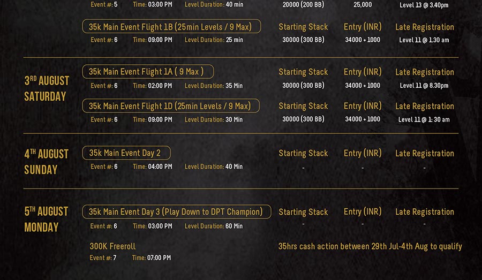The height and width of the screenshot is (280, 482).
Task: Click the Level 13 @ 3.40pm text
Action: point(424,5)
